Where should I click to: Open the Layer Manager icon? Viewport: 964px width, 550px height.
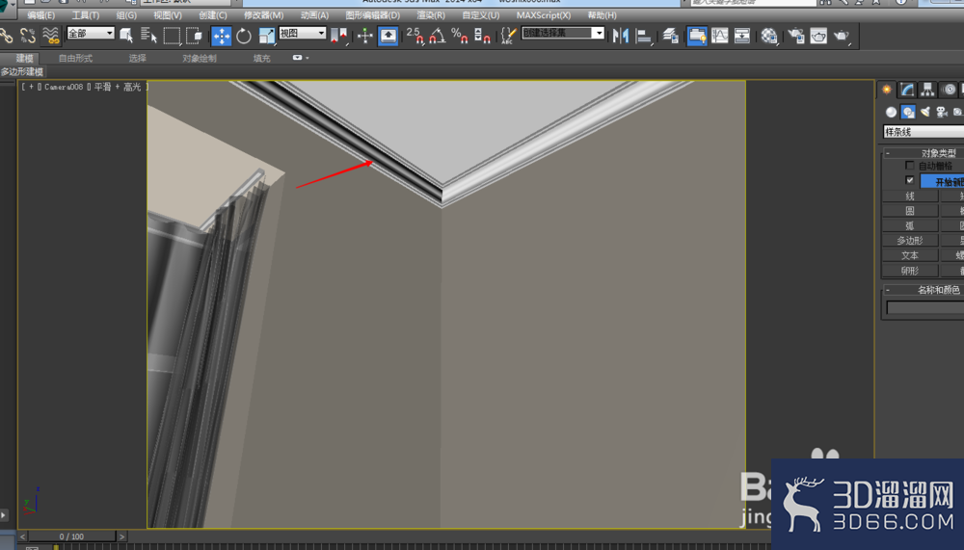pos(671,37)
